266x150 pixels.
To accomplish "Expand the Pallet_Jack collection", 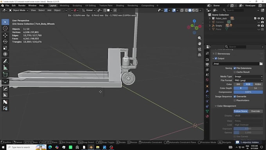I will coord(210,18).
